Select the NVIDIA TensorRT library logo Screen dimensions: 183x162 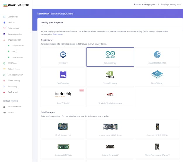[x=110, y=75]
